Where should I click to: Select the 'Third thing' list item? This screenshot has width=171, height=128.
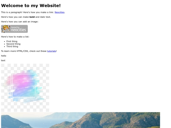12,46
